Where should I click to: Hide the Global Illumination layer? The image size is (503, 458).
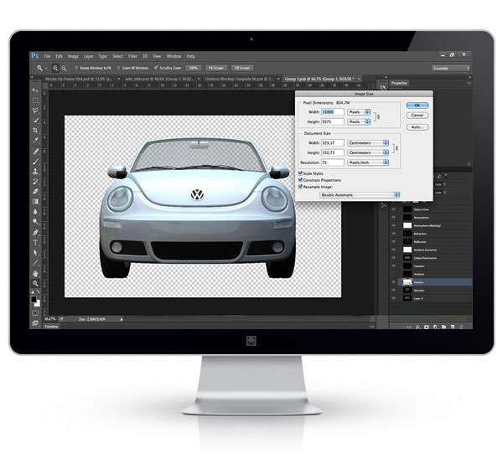click(394, 258)
